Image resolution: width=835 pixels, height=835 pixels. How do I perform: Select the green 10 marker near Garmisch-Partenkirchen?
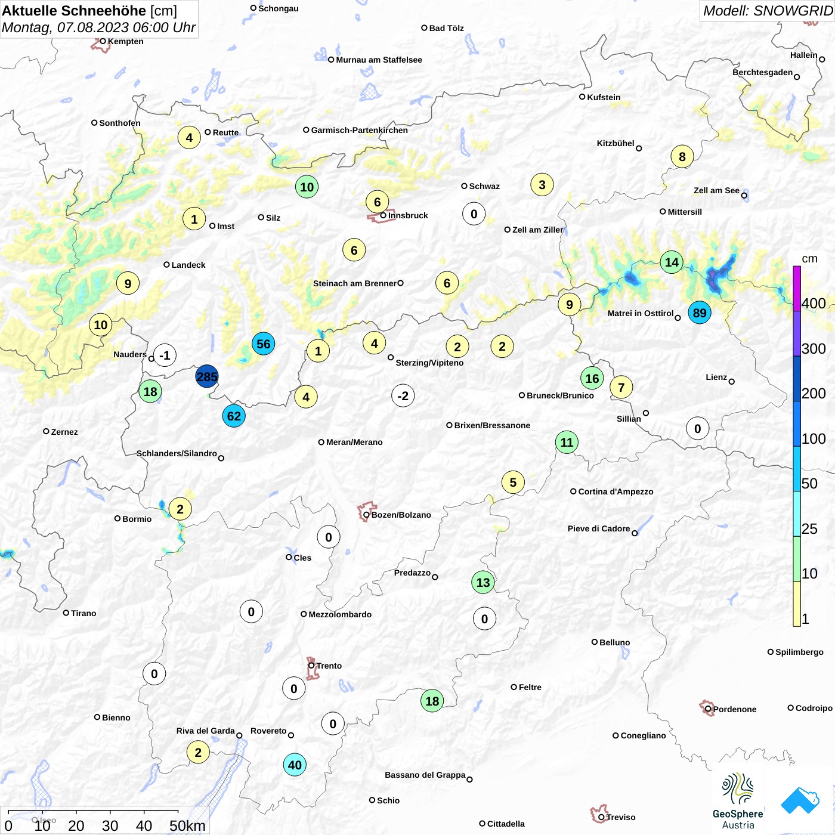pyautogui.click(x=307, y=187)
